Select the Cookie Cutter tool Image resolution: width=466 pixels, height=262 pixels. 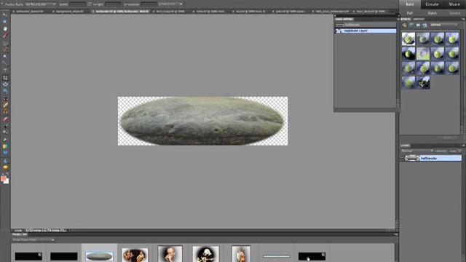[x=5, y=84]
